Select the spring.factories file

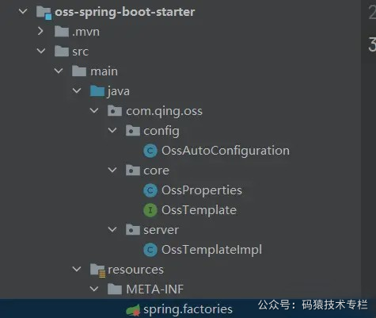(188, 309)
